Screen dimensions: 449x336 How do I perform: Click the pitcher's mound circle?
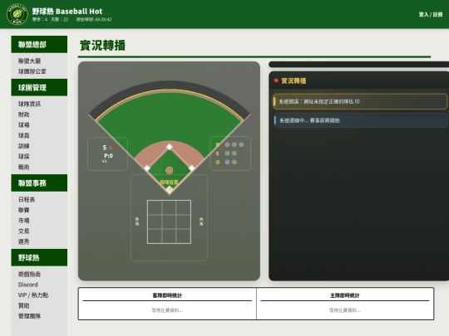click(170, 171)
